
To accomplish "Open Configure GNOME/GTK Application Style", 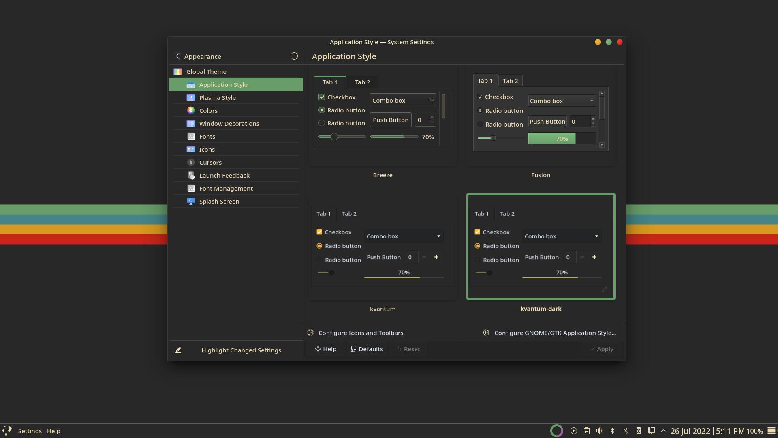I will [x=550, y=333].
